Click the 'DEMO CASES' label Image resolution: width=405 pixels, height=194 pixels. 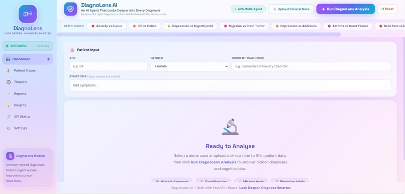pyautogui.click(x=74, y=26)
